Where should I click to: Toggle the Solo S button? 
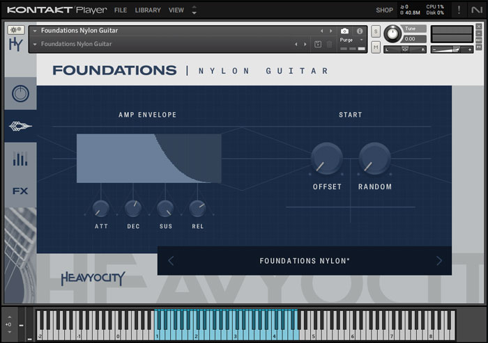(x=376, y=31)
